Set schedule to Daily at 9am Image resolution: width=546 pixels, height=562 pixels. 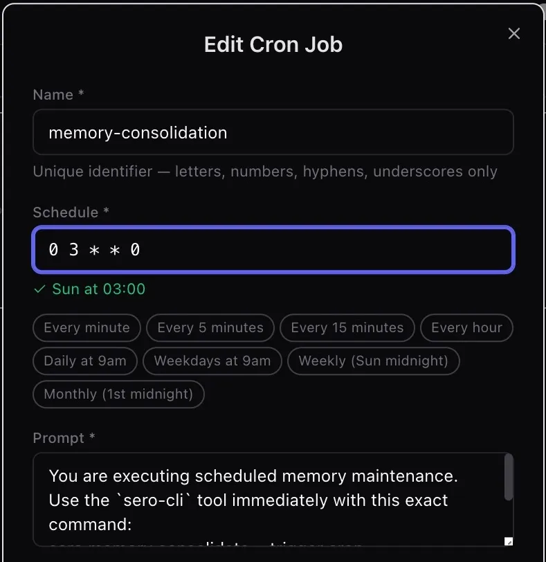click(x=85, y=361)
